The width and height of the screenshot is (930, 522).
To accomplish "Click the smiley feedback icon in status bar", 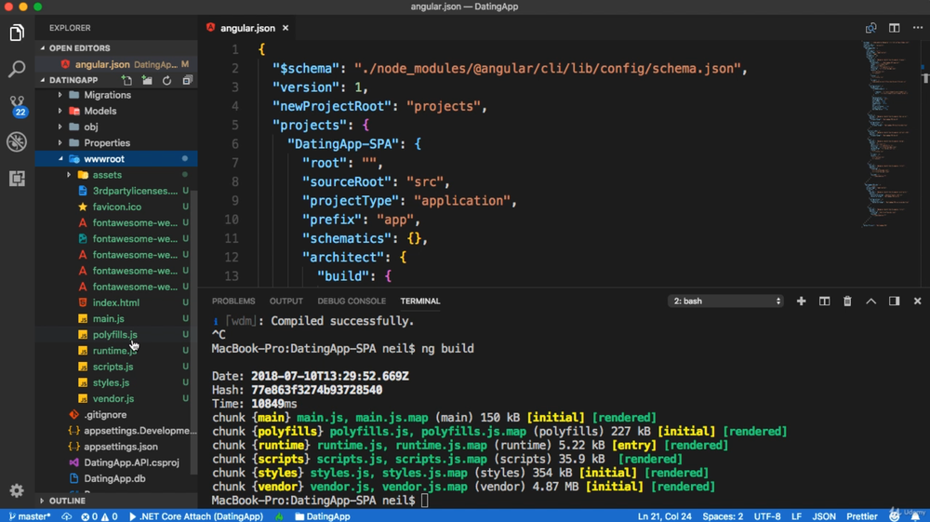I will pos(895,516).
